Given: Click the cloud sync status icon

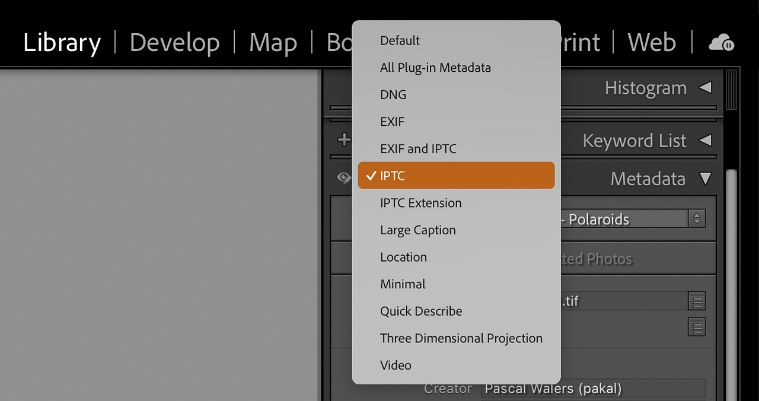Looking at the screenshot, I should tap(721, 43).
